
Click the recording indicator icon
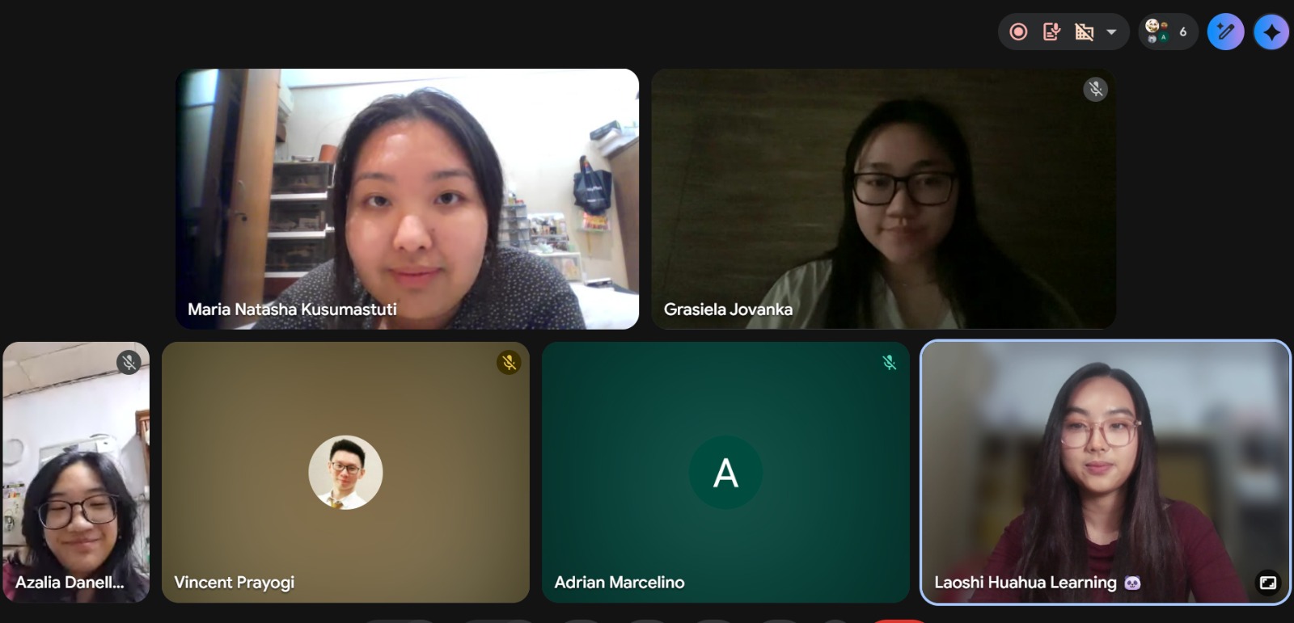coord(1019,32)
